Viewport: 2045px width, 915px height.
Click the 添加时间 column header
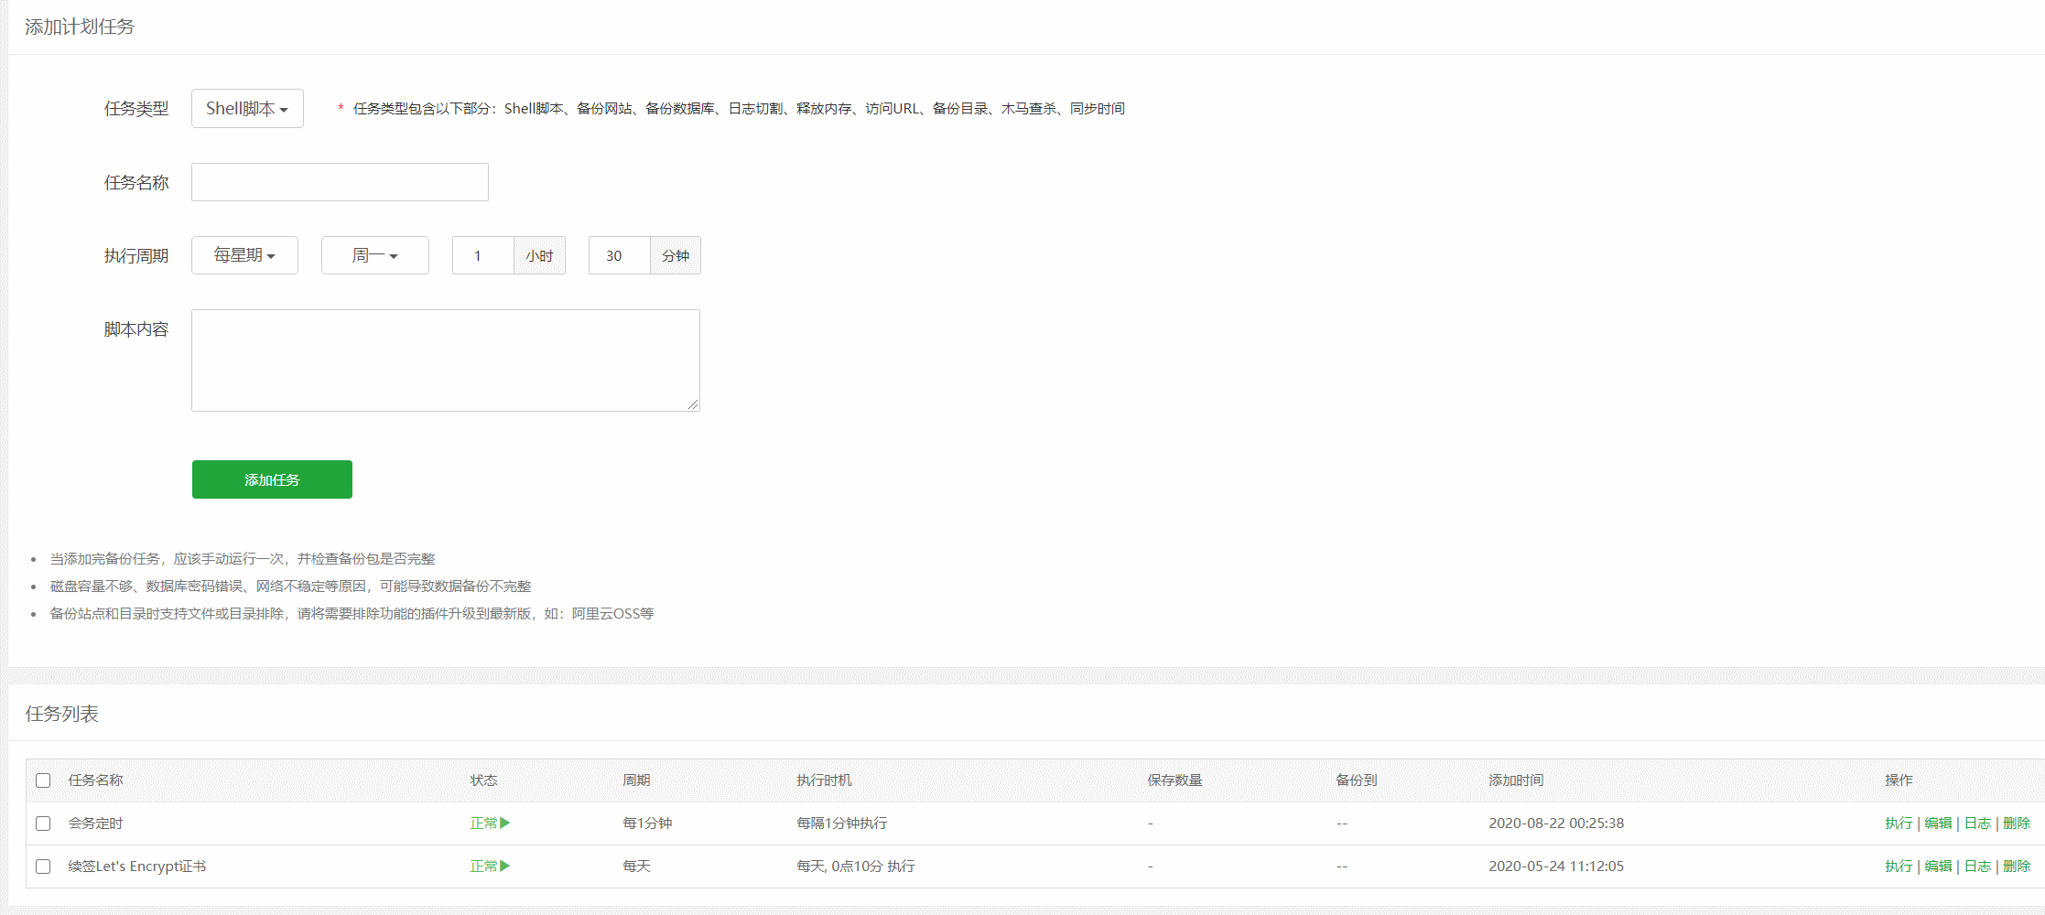tap(1516, 780)
